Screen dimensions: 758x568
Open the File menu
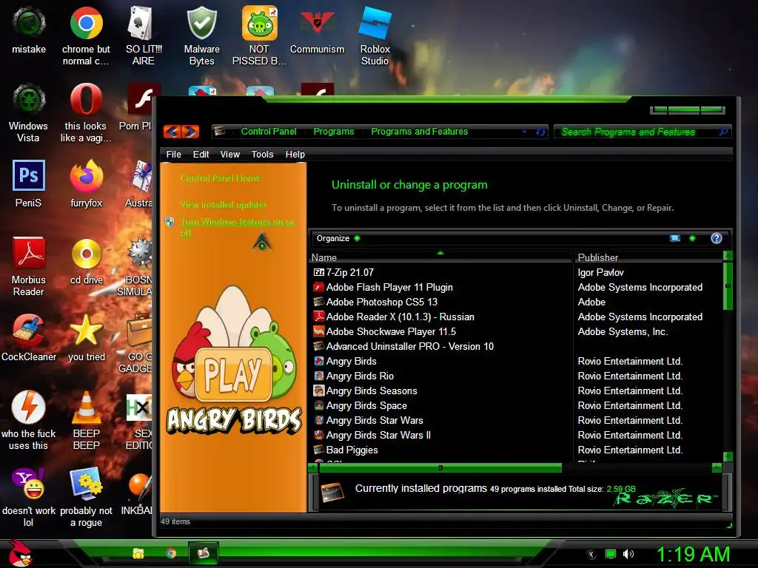click(173, 154)
